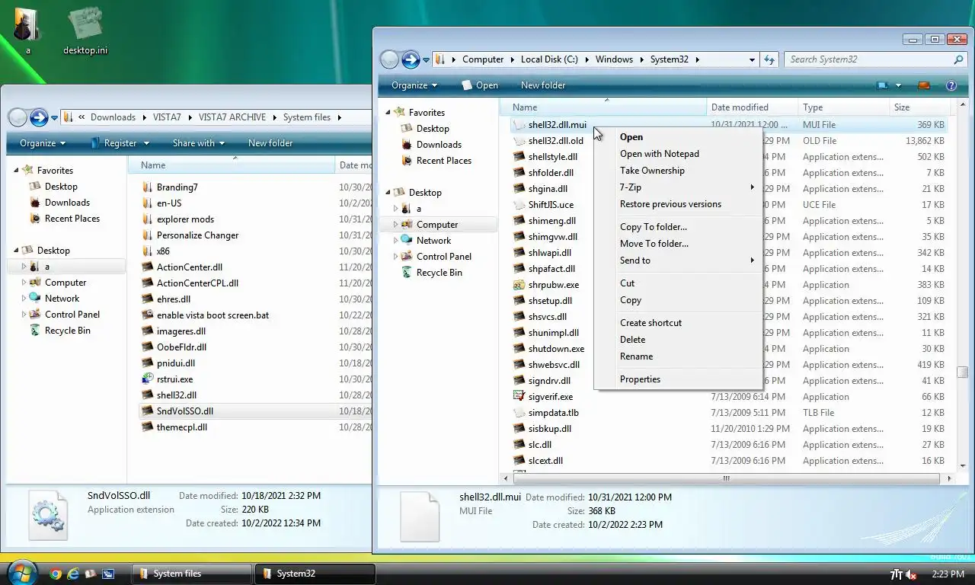The width and height of the screenshot is (975, 585).
Task: Click shell32.dll icon in System files window
Action: tap(148, 395)
